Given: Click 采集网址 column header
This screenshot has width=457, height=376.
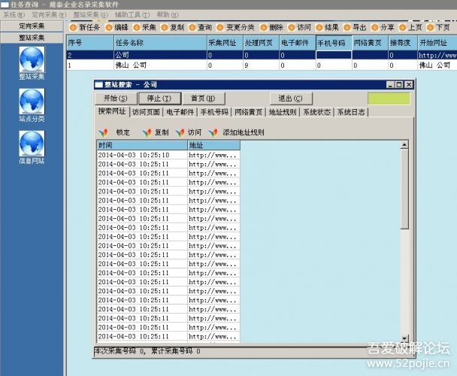Looking at the screenshot, I should (225, 43).
